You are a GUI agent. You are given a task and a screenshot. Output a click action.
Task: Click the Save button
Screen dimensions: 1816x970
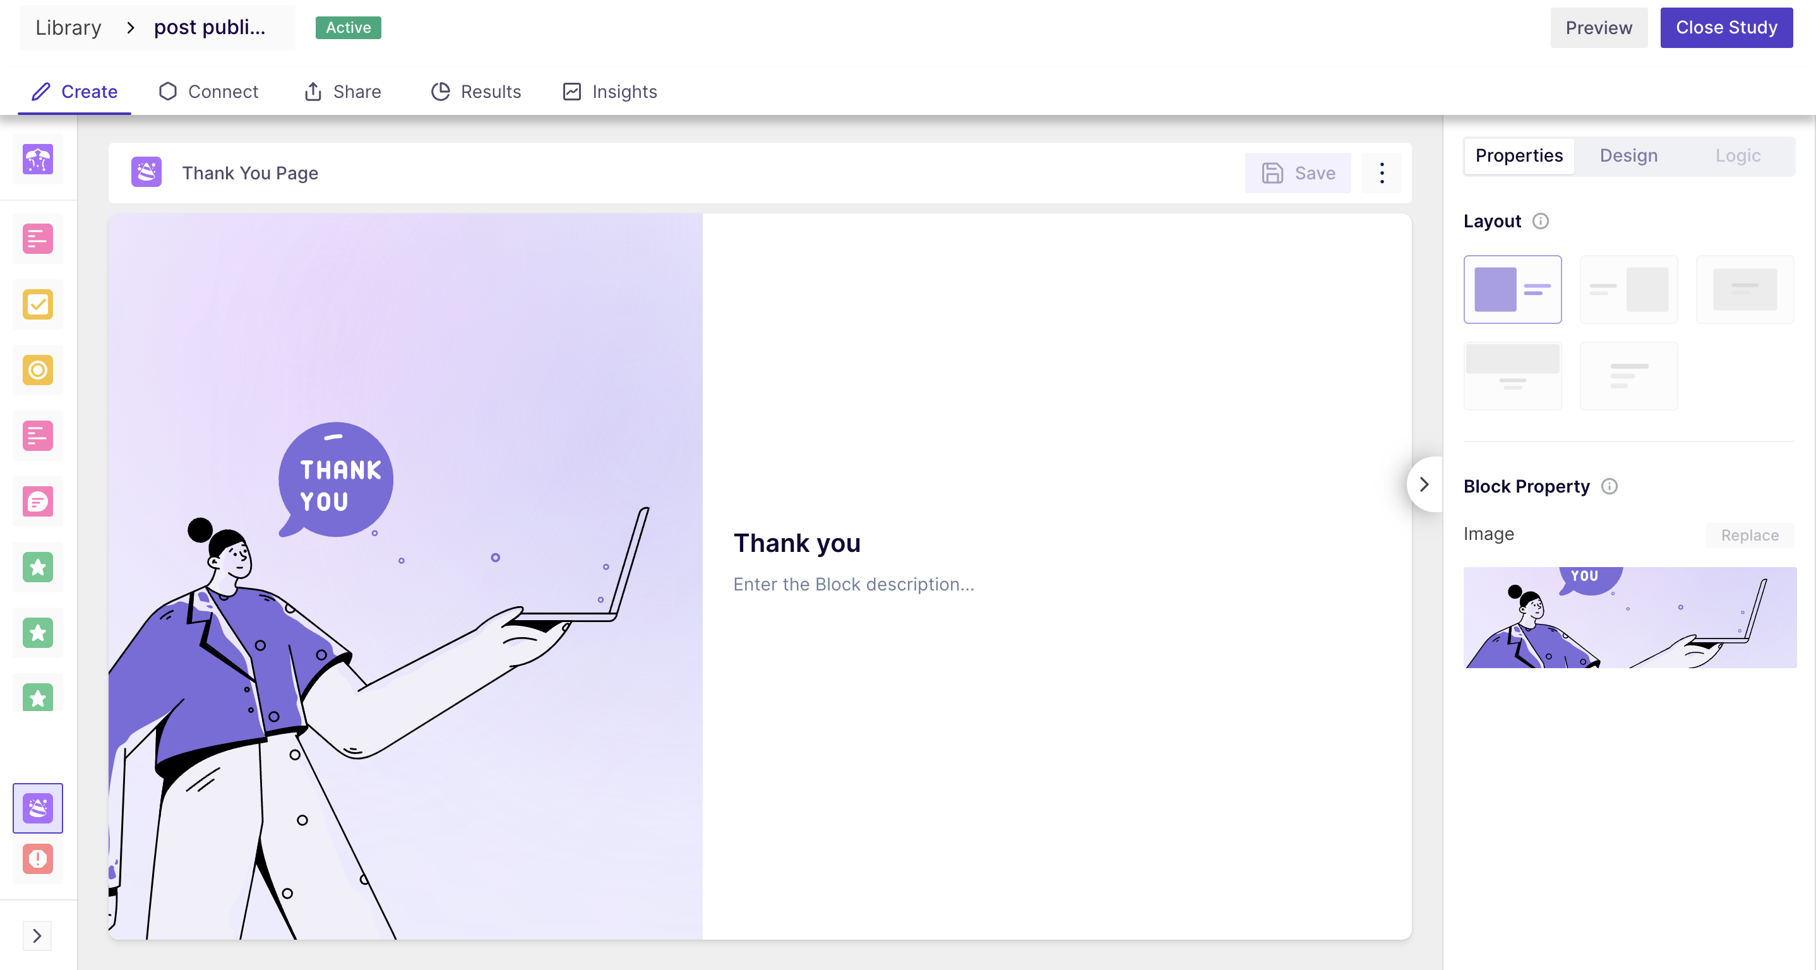[x=1298, y=172]
